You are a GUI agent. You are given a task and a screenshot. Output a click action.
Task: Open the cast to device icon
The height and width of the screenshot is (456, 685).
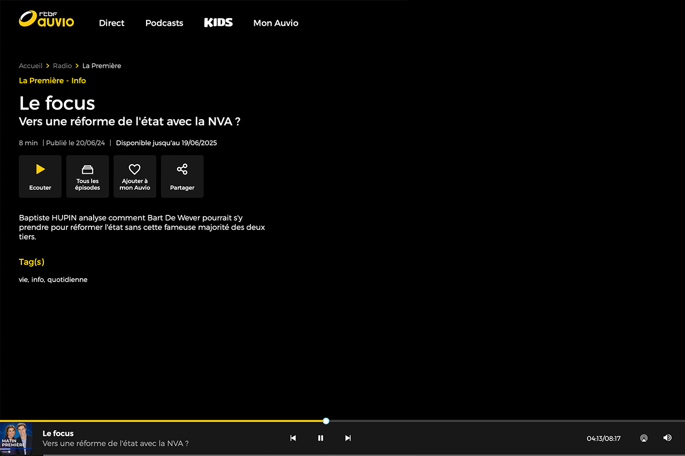click(644, 438)
